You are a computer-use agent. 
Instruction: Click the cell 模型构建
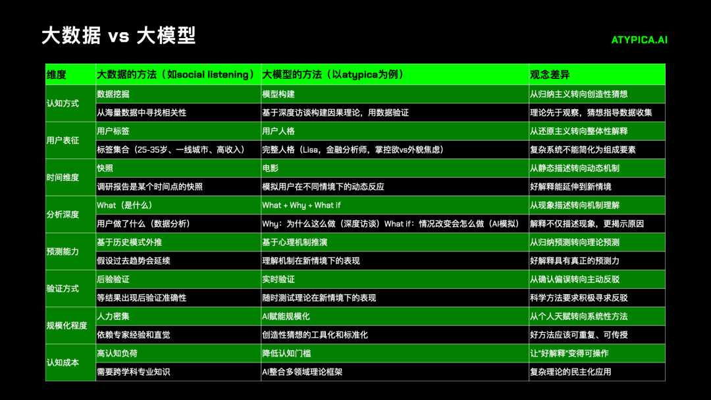[x=394, y=94]
